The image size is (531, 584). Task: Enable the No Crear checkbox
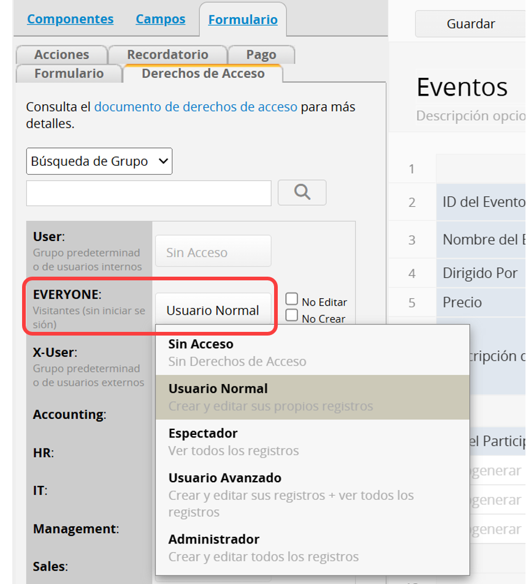[x=292, y=316]
